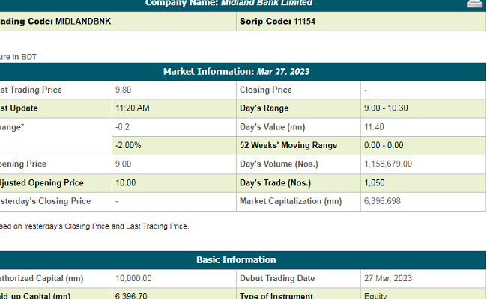Click the Day's Value 11.40 cell
487x299 pixels.
click(374, 127)
